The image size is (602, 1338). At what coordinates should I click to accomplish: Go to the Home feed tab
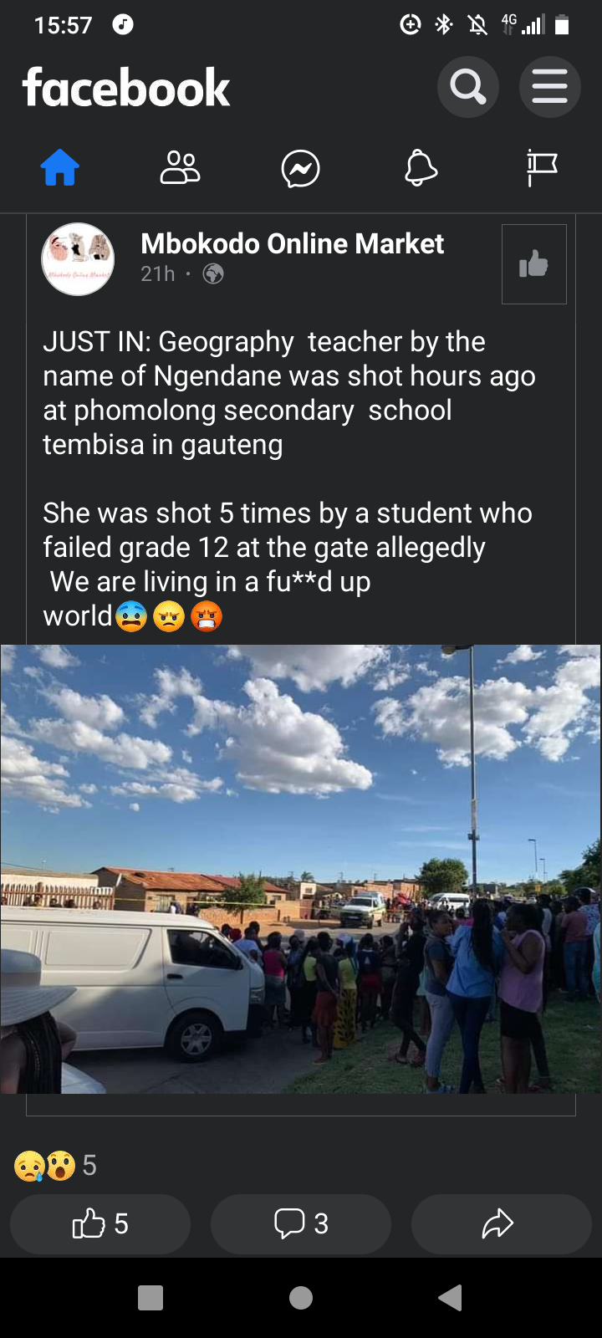pyautogui.click(x=60, y=168)
